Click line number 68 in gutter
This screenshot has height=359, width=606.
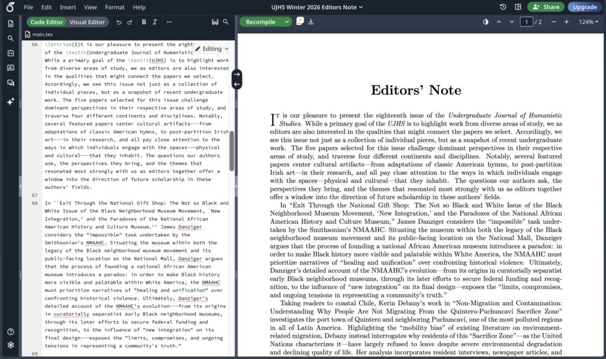pyautogui.click(x=35, y=203)
